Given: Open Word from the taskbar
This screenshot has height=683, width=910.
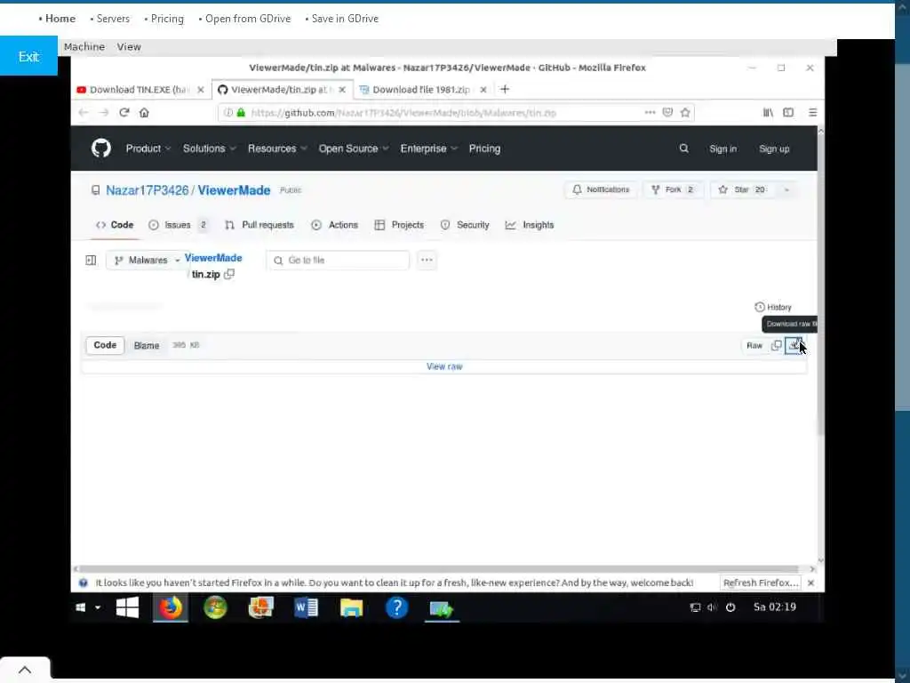Looking at the screenshot, I should coord(306,607).
